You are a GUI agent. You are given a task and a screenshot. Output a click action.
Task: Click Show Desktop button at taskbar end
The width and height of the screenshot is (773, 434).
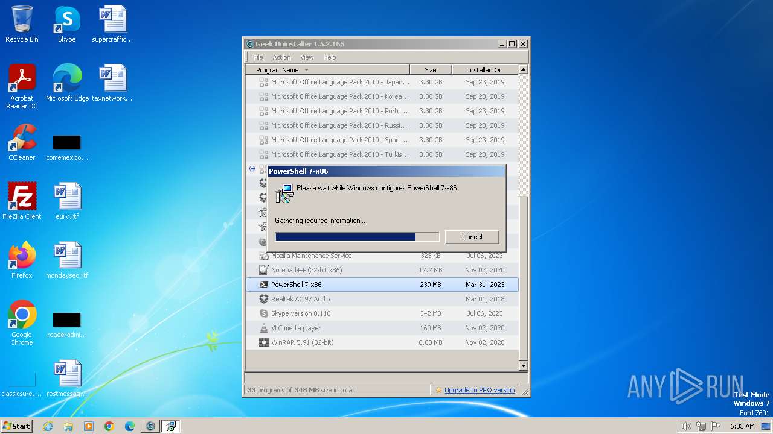pos(766,426)
